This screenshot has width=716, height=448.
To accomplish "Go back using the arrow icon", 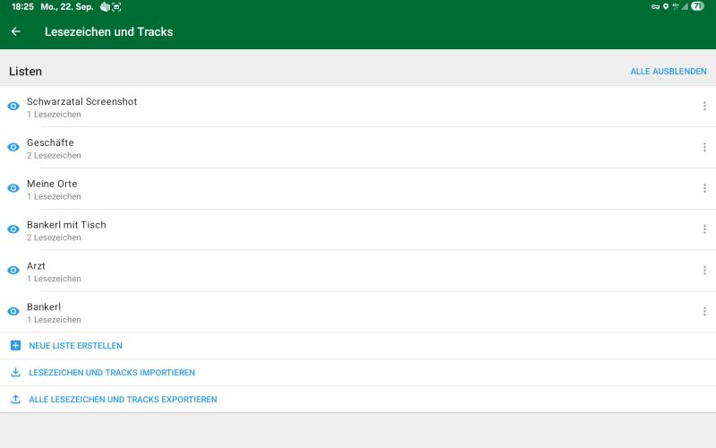I will pos(16,31).
